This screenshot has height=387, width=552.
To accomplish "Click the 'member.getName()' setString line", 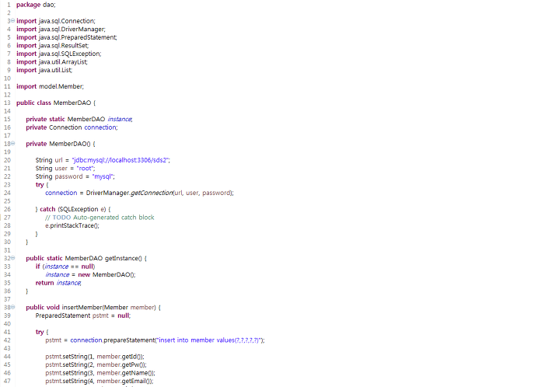I will [x=100, y=373].
